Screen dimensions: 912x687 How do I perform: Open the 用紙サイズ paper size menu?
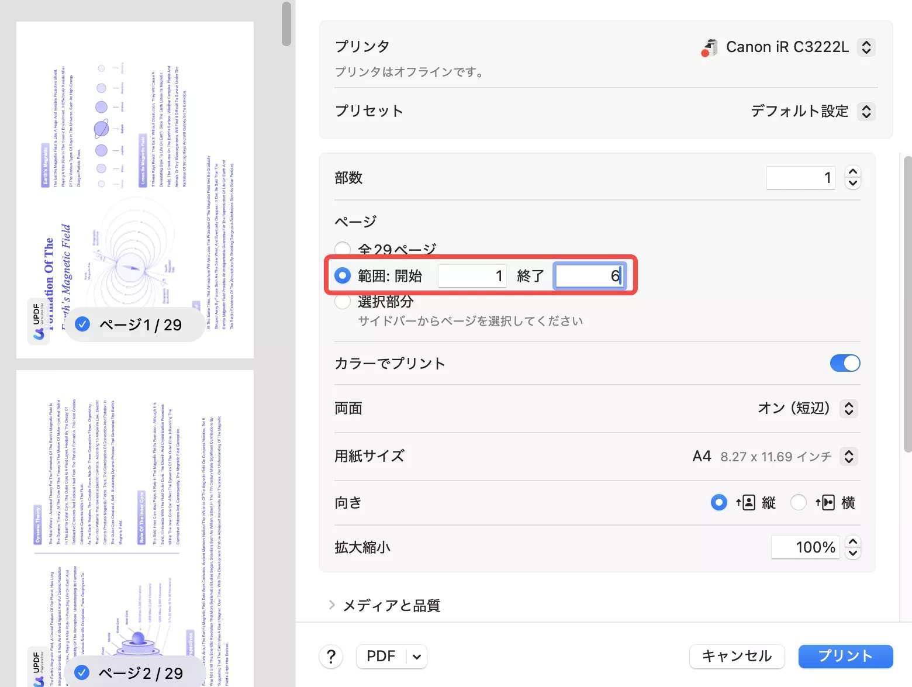tap(849, 456)
